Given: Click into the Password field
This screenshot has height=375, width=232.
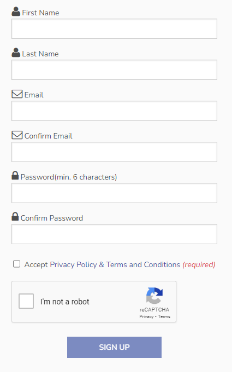Looking at the screenshot, I should coord(114,193).
